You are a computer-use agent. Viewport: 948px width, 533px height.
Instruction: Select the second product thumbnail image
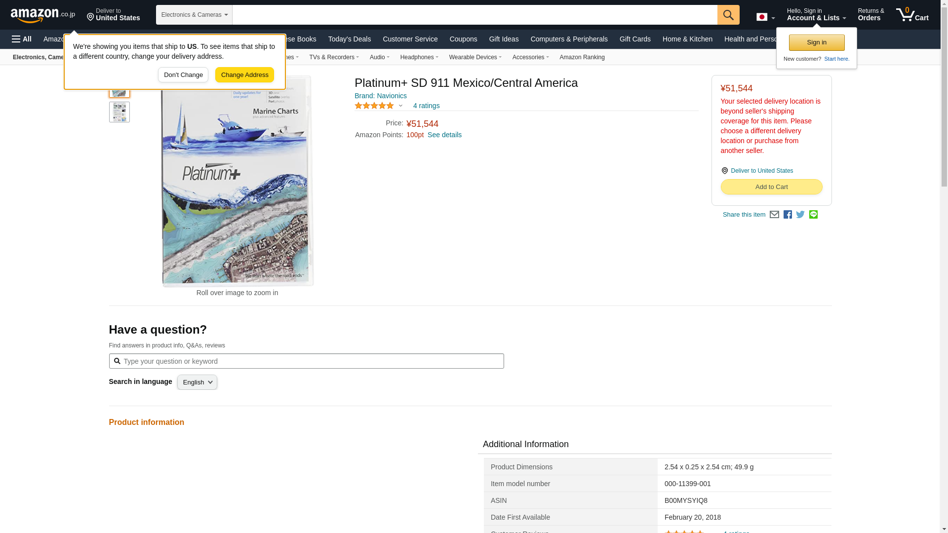point(119,112)
